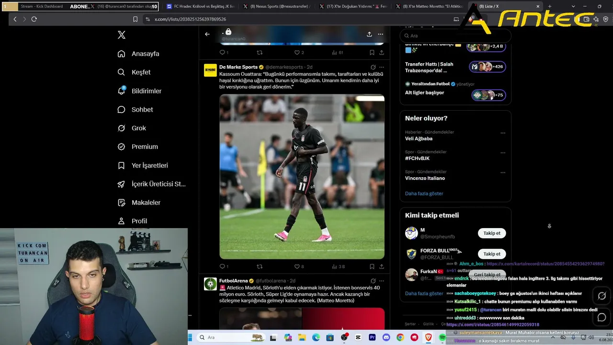
Task: Open Profil in the sidebar
Action: [x=132, y=221]
